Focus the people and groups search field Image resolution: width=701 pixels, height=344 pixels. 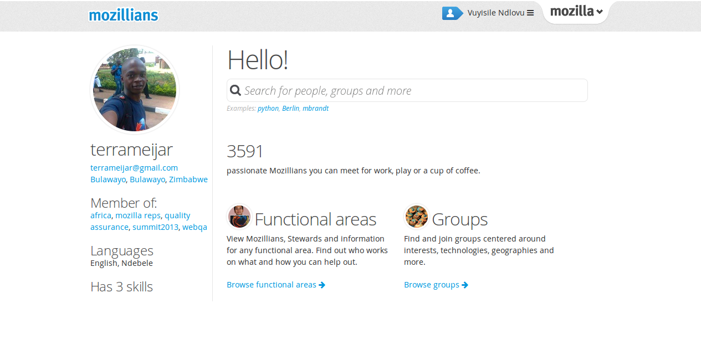[410, 91]
